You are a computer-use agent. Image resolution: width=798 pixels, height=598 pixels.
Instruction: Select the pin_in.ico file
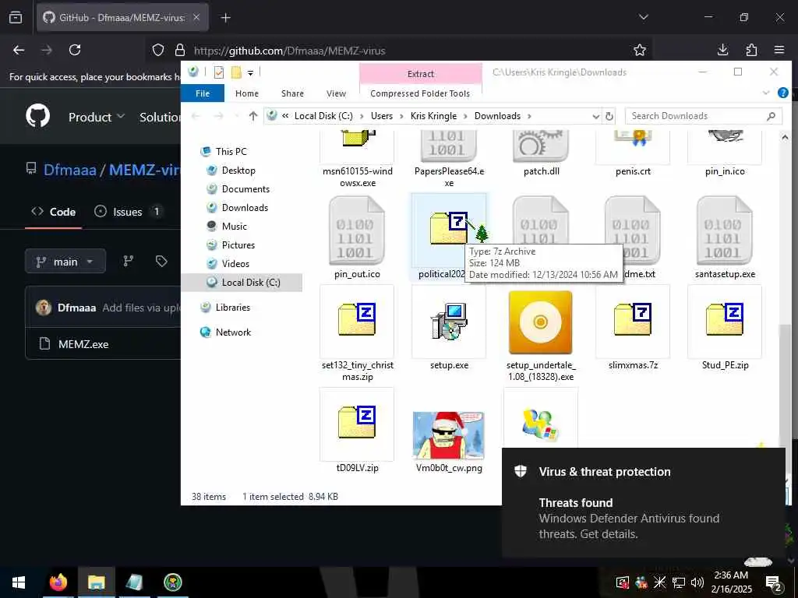[725, 153]
